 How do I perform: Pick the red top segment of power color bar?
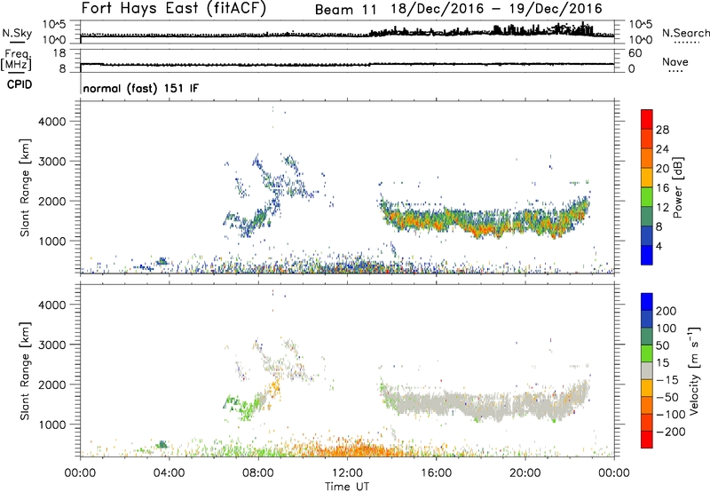click(x=647, y=120)
